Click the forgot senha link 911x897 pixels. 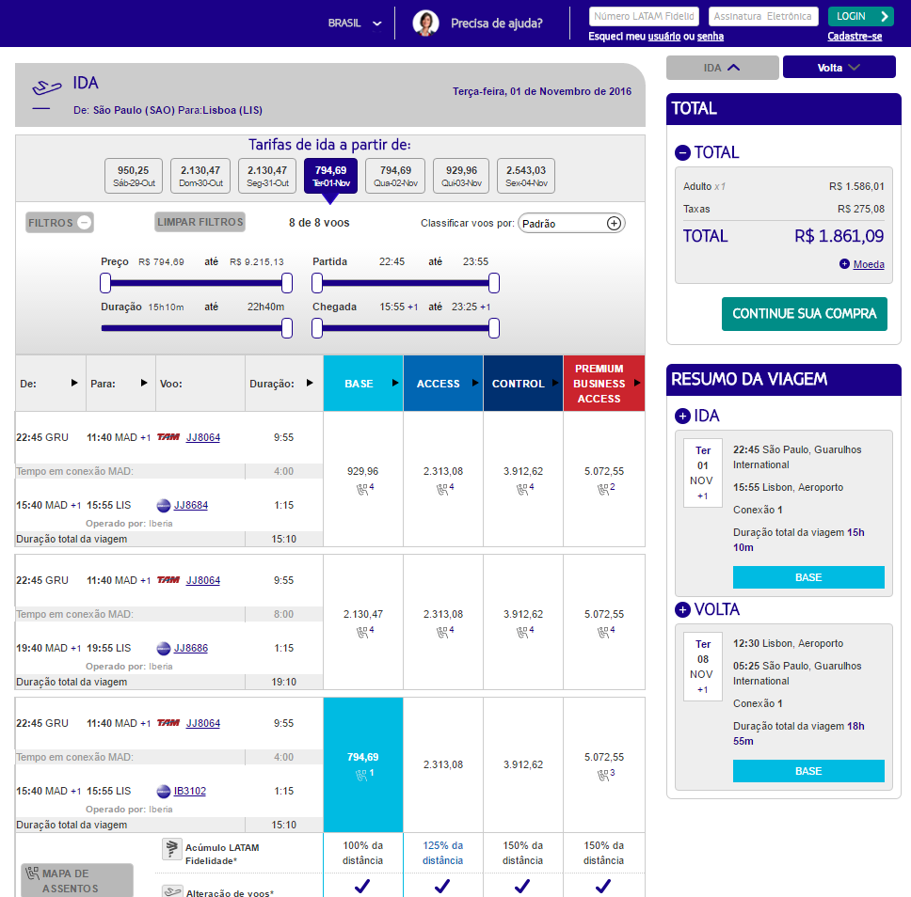[710, 37]
